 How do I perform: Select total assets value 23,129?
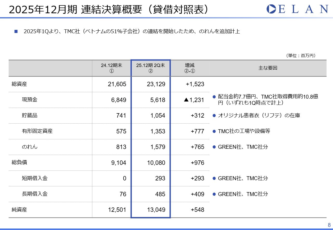pos(156,84)
